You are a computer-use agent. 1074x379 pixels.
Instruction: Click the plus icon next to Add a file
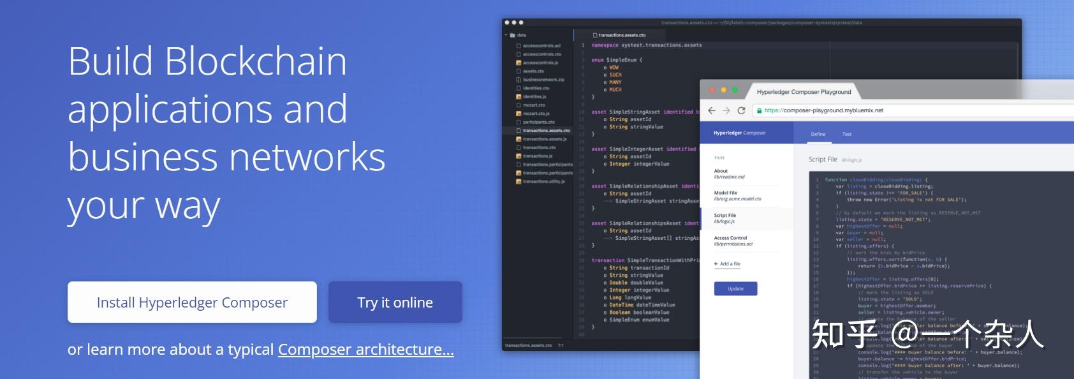[716, 264]
